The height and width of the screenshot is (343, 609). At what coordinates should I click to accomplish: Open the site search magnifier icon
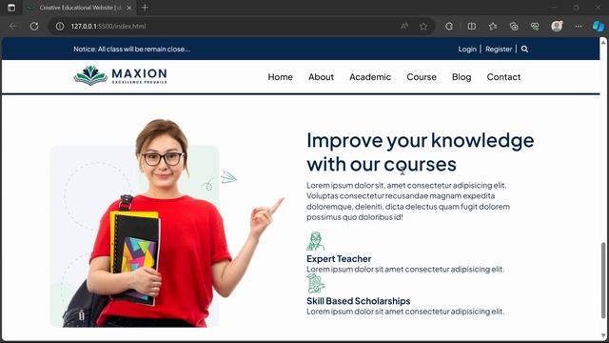tap(524, 49)
